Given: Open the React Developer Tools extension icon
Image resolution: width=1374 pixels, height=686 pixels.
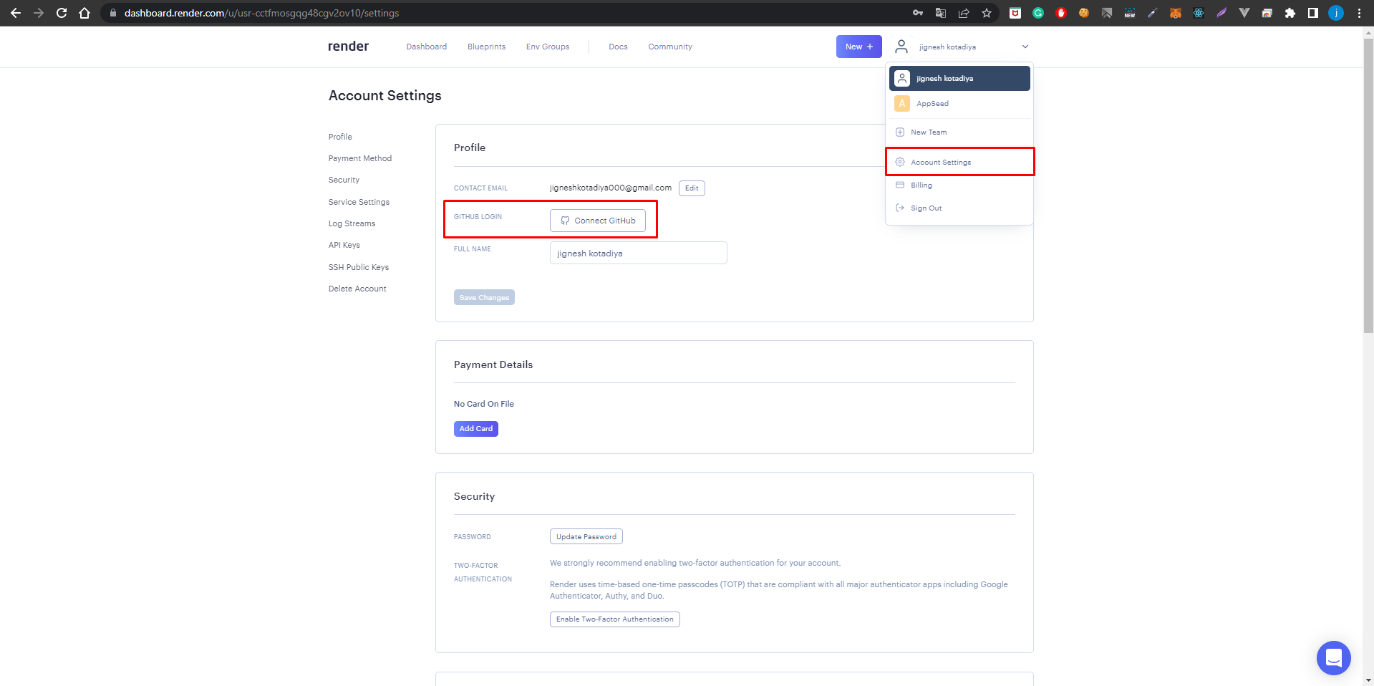Looking at the screenshot, I should pos(1199,12).
